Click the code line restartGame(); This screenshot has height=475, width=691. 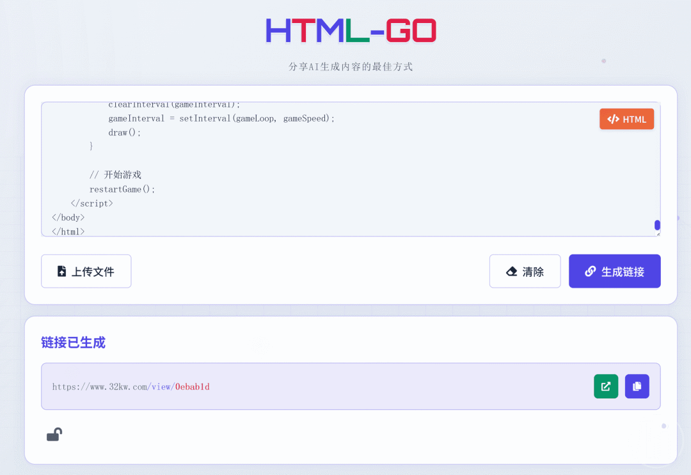click(122, 189)
